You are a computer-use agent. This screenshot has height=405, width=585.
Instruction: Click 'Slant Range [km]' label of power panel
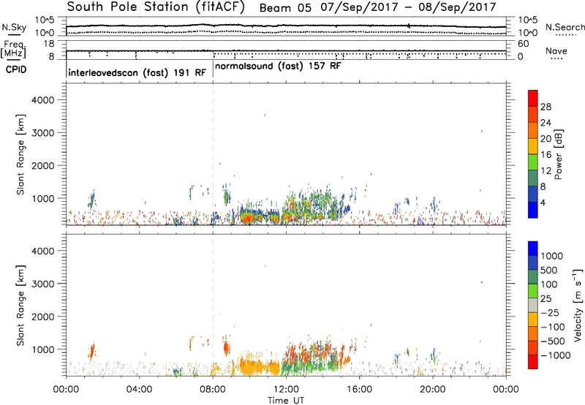tap(20, 154)
